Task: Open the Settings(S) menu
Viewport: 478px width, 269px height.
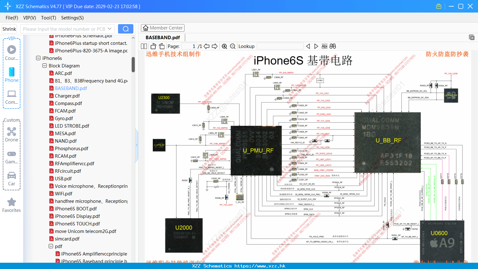Action: click(x=73, y=18)
